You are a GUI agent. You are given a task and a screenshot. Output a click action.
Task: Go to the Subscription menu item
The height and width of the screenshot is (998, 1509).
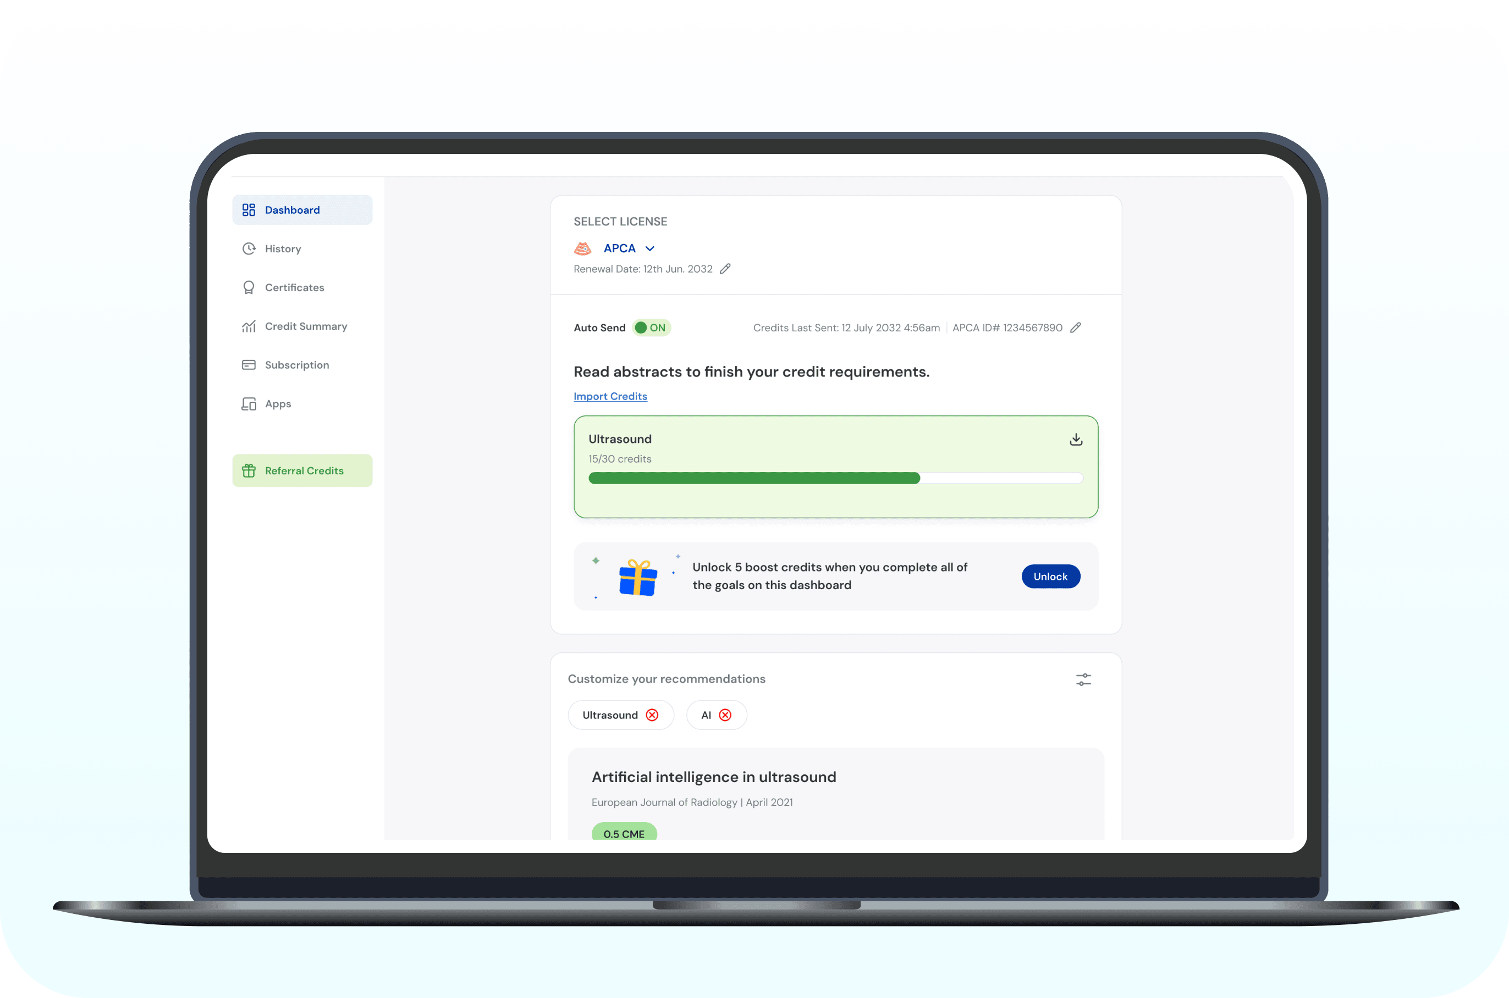coord(297,365)
